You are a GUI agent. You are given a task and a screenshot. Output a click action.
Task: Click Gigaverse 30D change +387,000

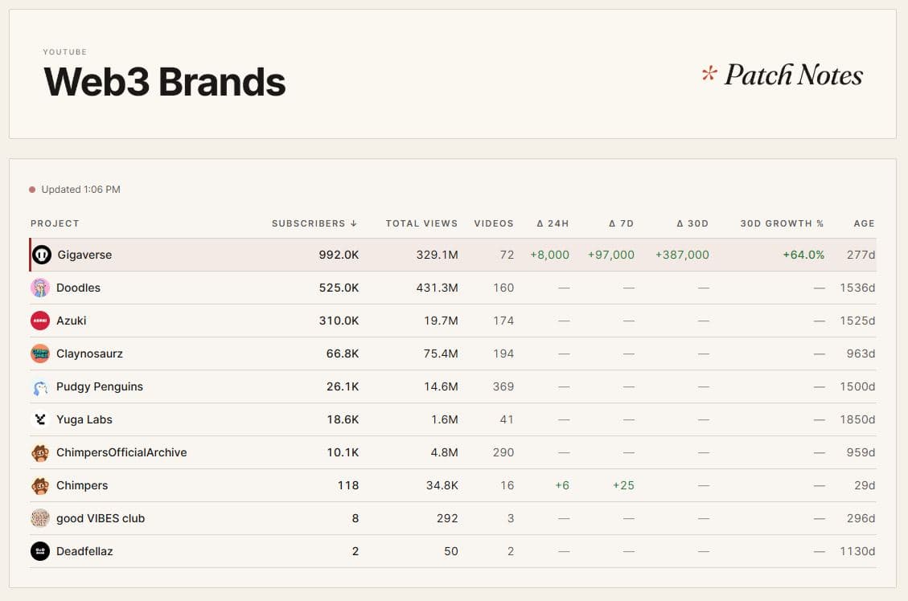(x=682, y=255)
